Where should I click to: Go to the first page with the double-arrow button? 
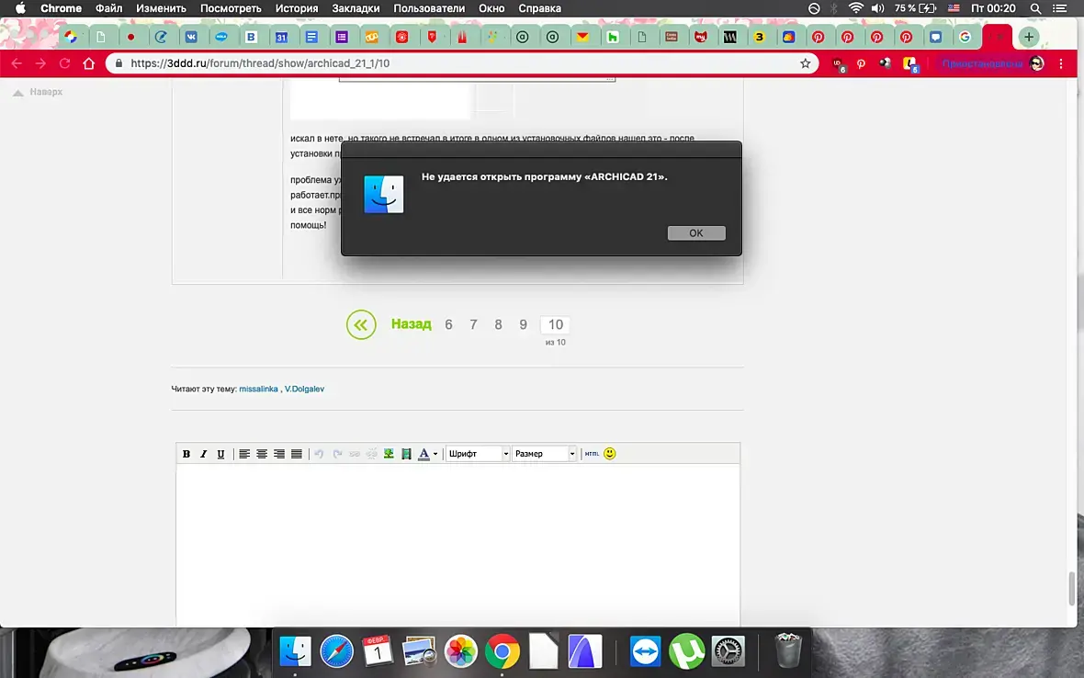click(x=361, y=325)
